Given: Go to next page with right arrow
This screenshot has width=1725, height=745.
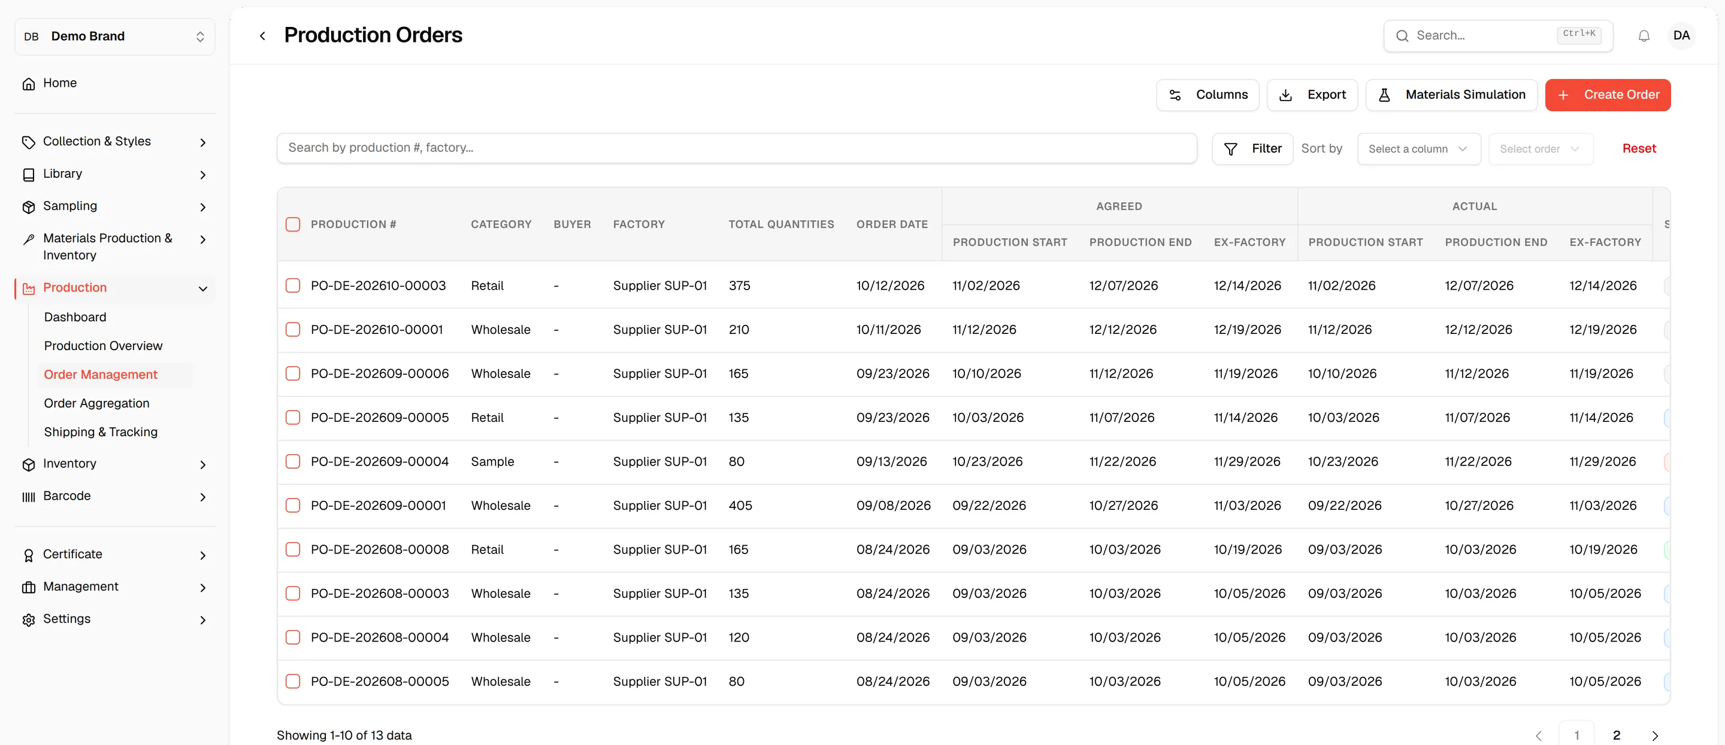Looking at the screenshot, I should (x=1655, y=735).
